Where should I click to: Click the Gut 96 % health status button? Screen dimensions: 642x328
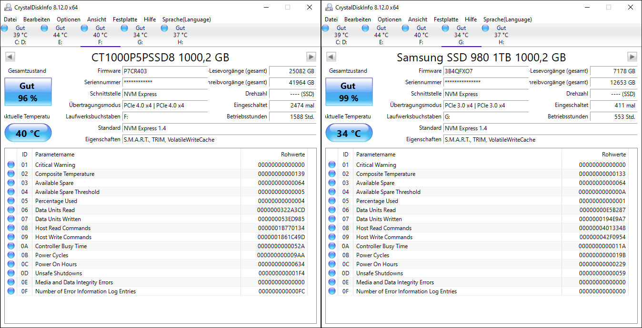coord(28,92)
